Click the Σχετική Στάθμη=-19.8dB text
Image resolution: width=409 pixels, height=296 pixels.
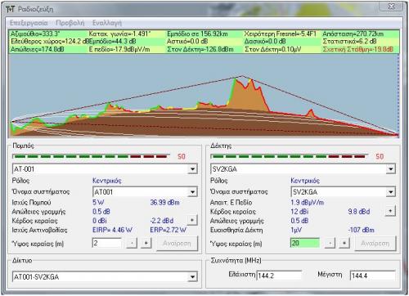[358, 49]
